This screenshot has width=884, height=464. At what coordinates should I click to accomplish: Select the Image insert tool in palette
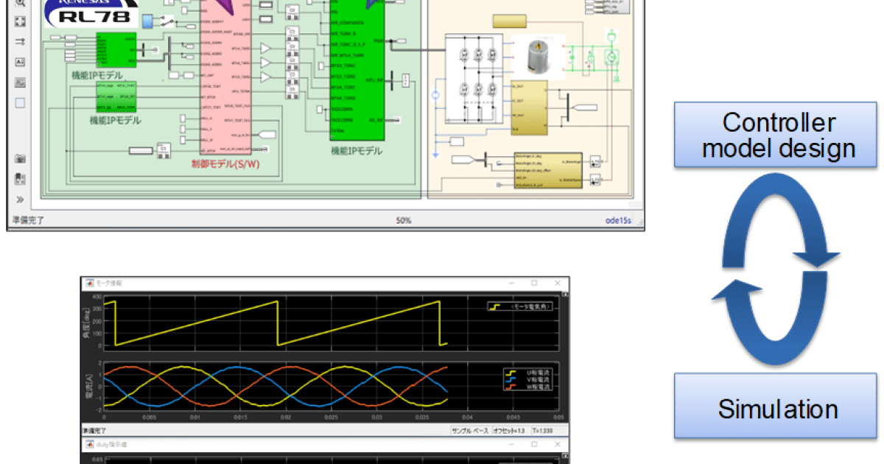click(20, 82)
